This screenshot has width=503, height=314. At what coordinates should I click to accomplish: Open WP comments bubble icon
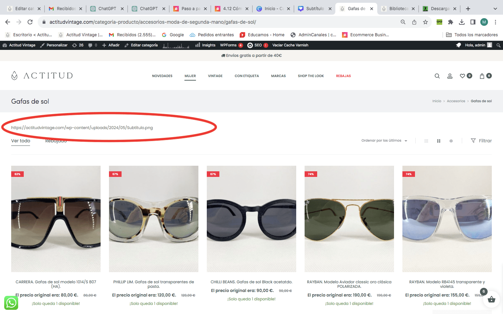(x=93, y=45)
